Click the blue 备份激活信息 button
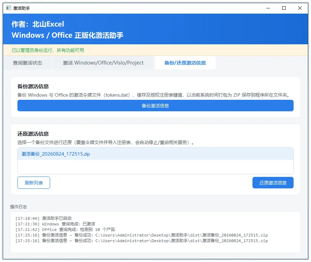311x262 pixels. point(155,106)
